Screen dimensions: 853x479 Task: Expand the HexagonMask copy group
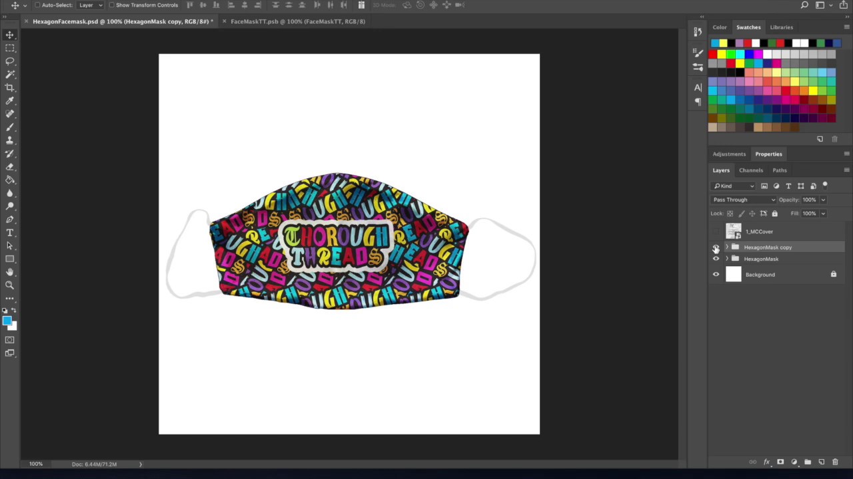[x=726, y=247]
